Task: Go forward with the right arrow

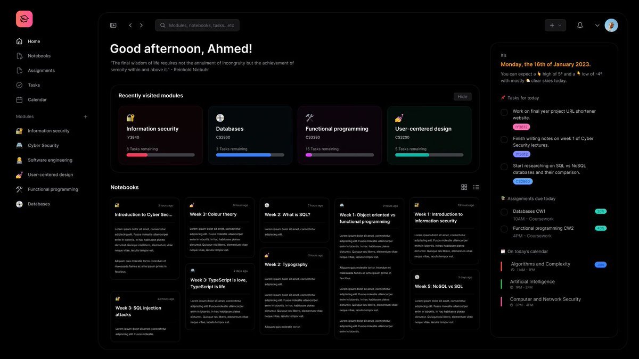Action: pos(141,25)
